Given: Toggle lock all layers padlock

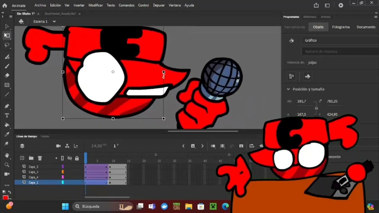Looking at the screenshot, I should pyautogui.click(x=77, y=158).
